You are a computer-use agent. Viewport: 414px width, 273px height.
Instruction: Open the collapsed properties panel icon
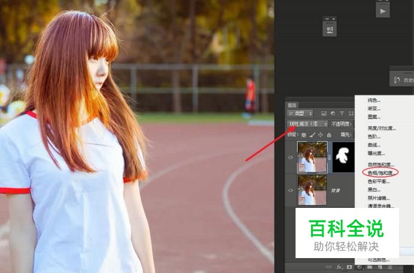330,29
